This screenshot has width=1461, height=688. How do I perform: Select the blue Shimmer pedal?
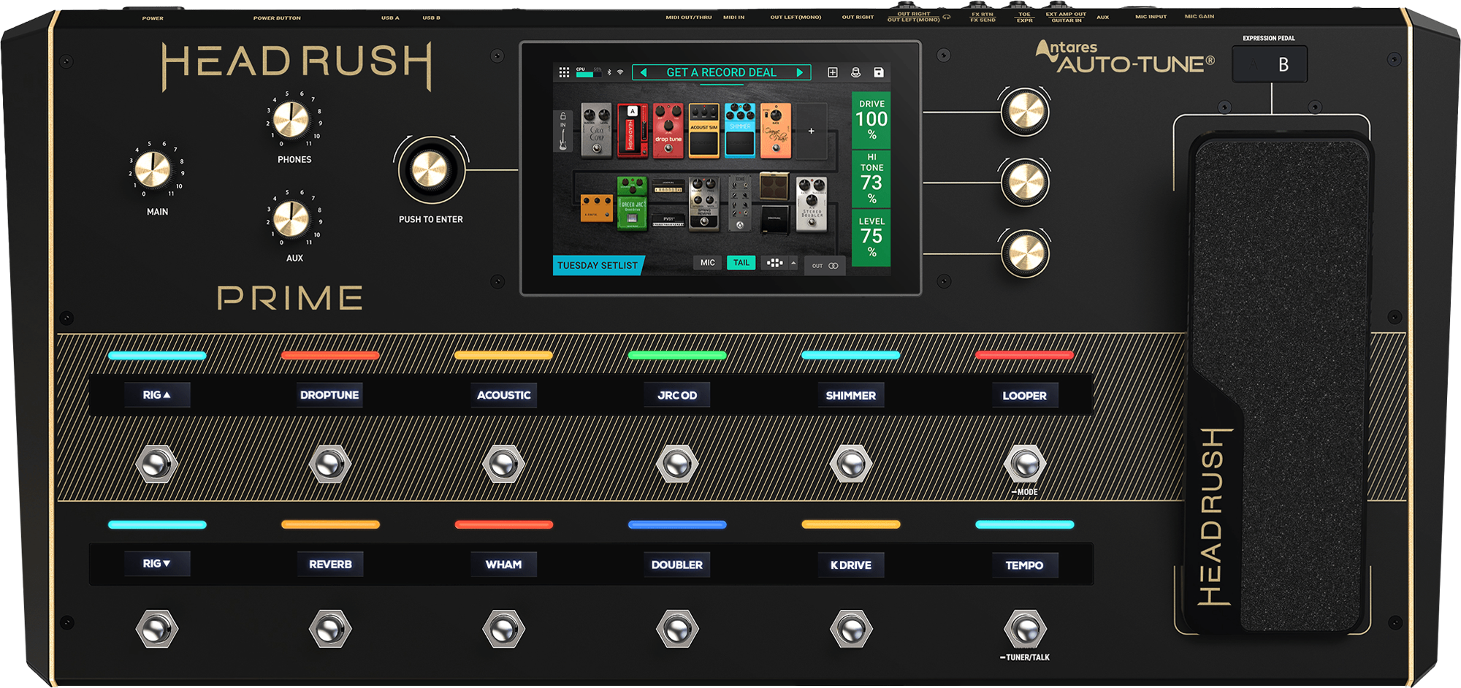[x=740, y=130]
